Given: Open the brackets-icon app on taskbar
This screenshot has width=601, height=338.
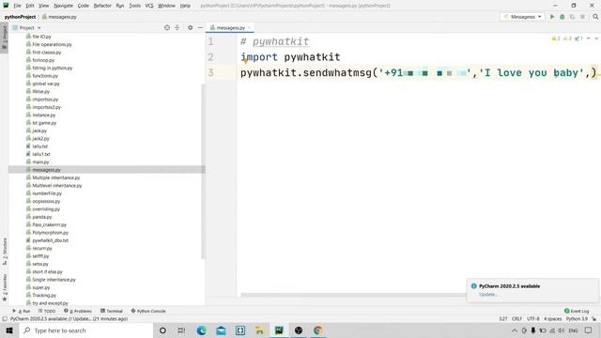Looking at the screenshot, I should tap(240, 330).
